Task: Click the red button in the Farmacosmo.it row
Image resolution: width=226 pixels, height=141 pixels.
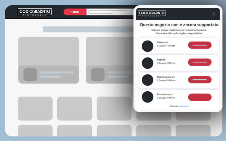Action: [x=200, y=97]
